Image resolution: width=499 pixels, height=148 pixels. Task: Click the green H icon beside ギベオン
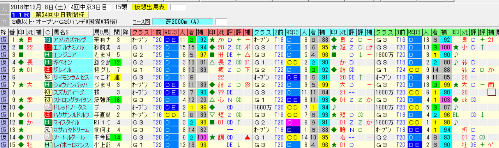[48, 62]
